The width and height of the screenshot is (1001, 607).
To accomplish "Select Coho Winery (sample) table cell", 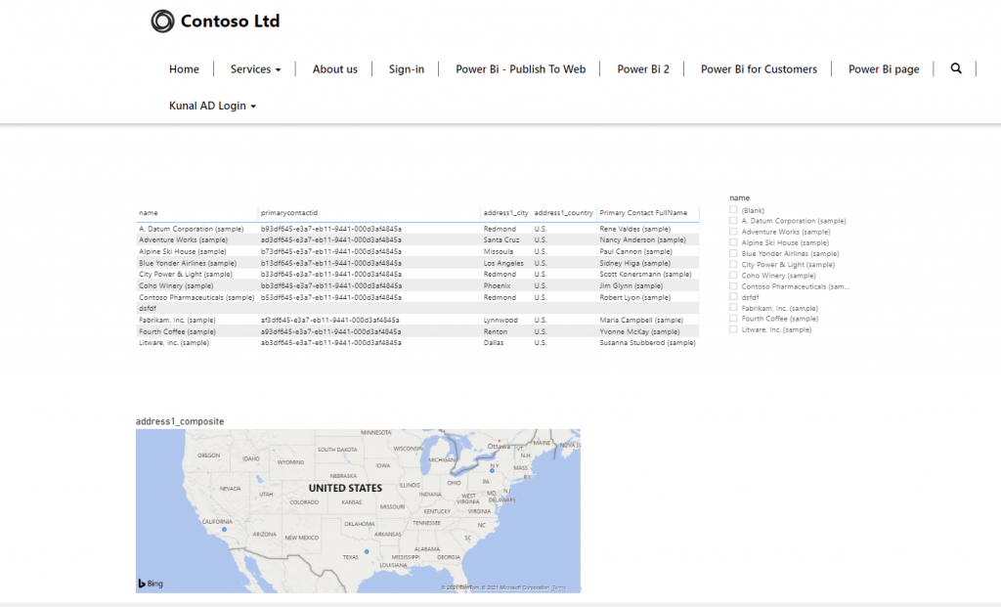I will [176, 286].
